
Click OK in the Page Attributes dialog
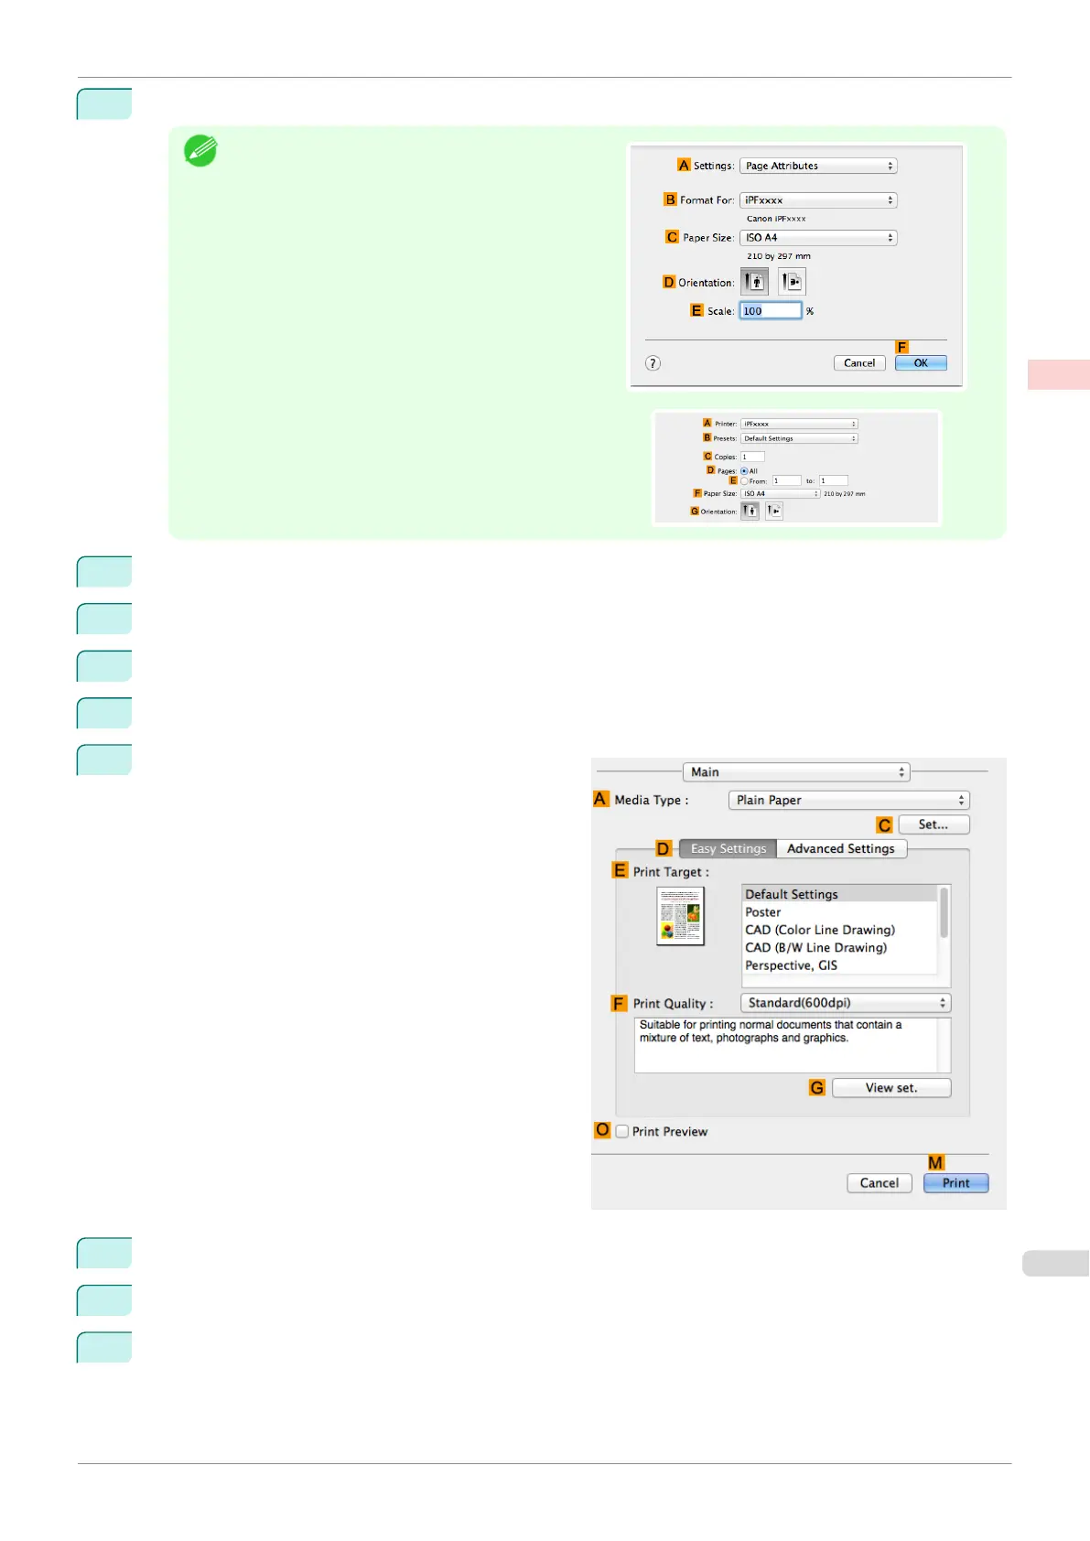pos(921,363)
